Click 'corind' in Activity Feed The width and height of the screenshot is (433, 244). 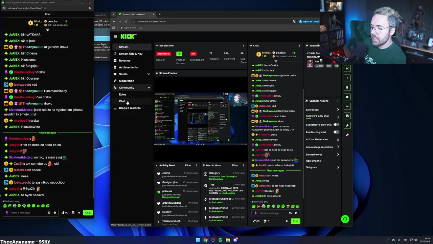click(166, 173)
